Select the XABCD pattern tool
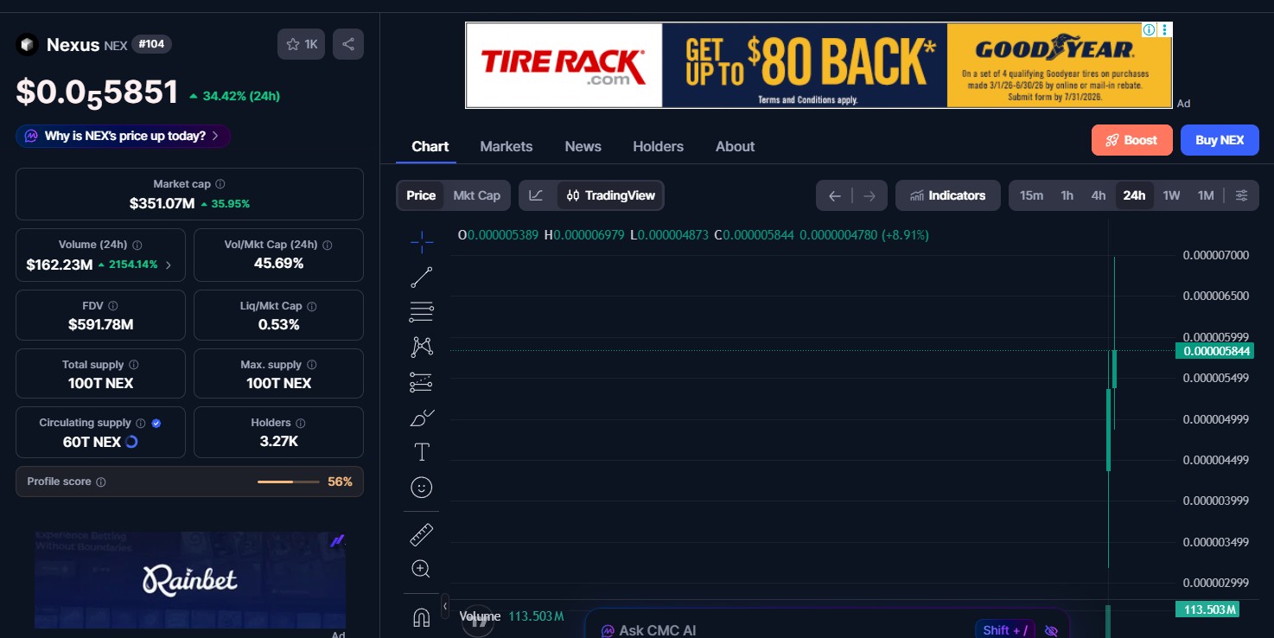The width and height of the screenshot is (1274, 638). tap(422, 347)
